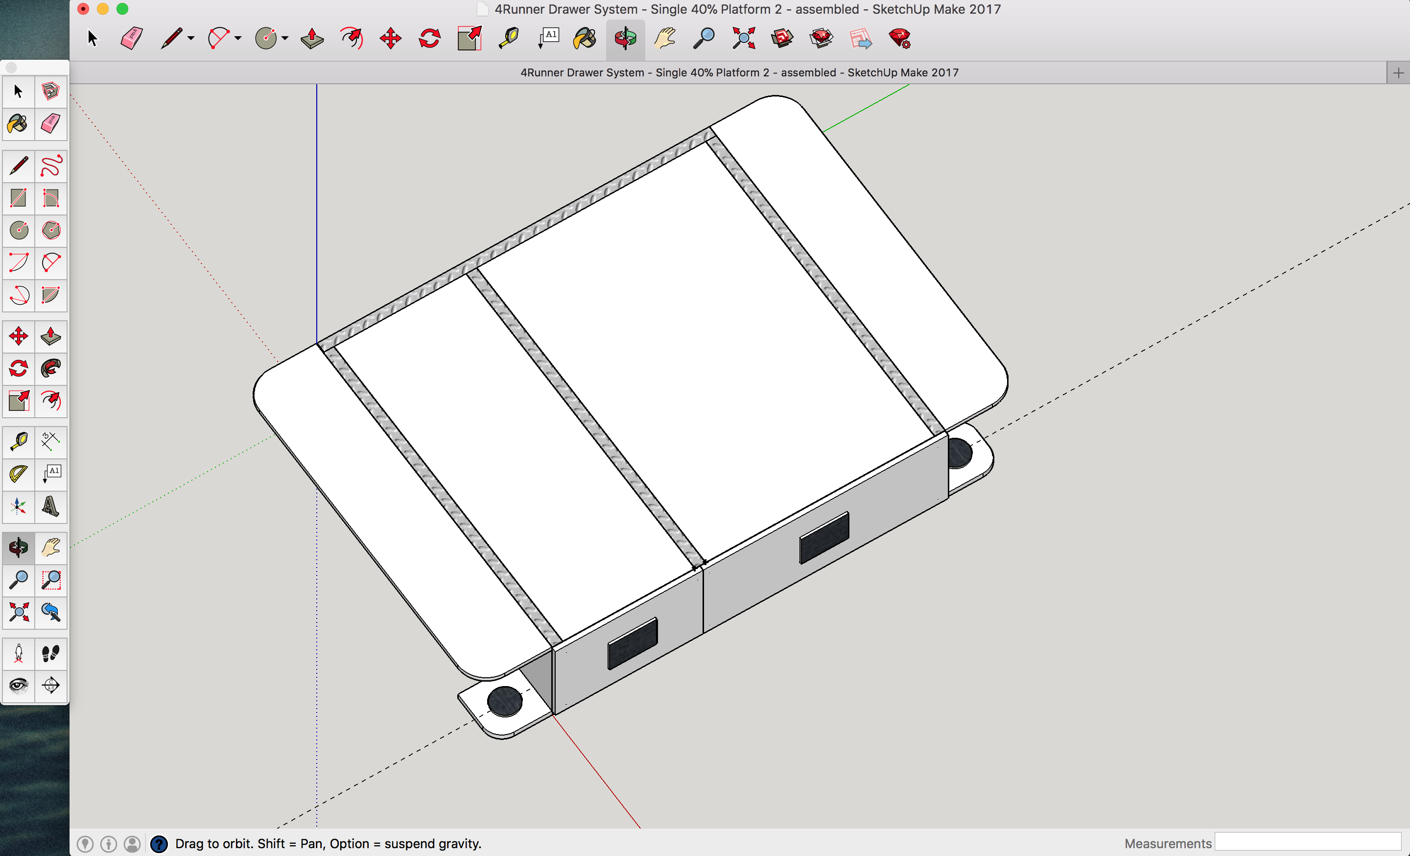Select the Protractor tool
Image resolution: width=1410 pixels, height=856 pixels.
coord(19,474)
